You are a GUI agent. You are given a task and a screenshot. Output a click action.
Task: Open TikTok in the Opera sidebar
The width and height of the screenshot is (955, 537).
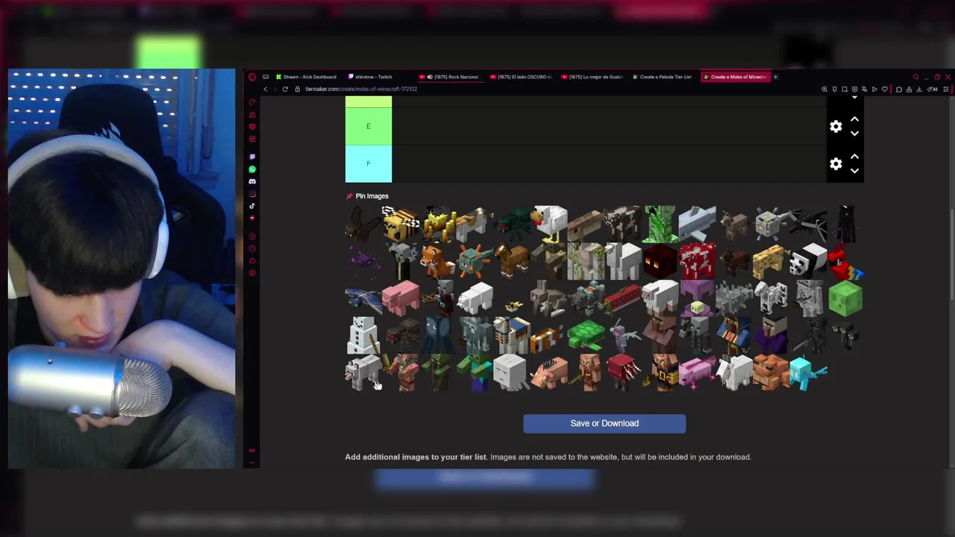coord(252,206)
